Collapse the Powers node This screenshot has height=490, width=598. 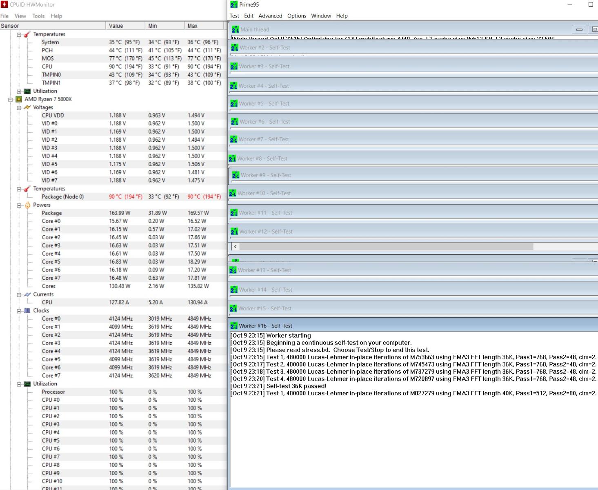(x=19, y=205)
